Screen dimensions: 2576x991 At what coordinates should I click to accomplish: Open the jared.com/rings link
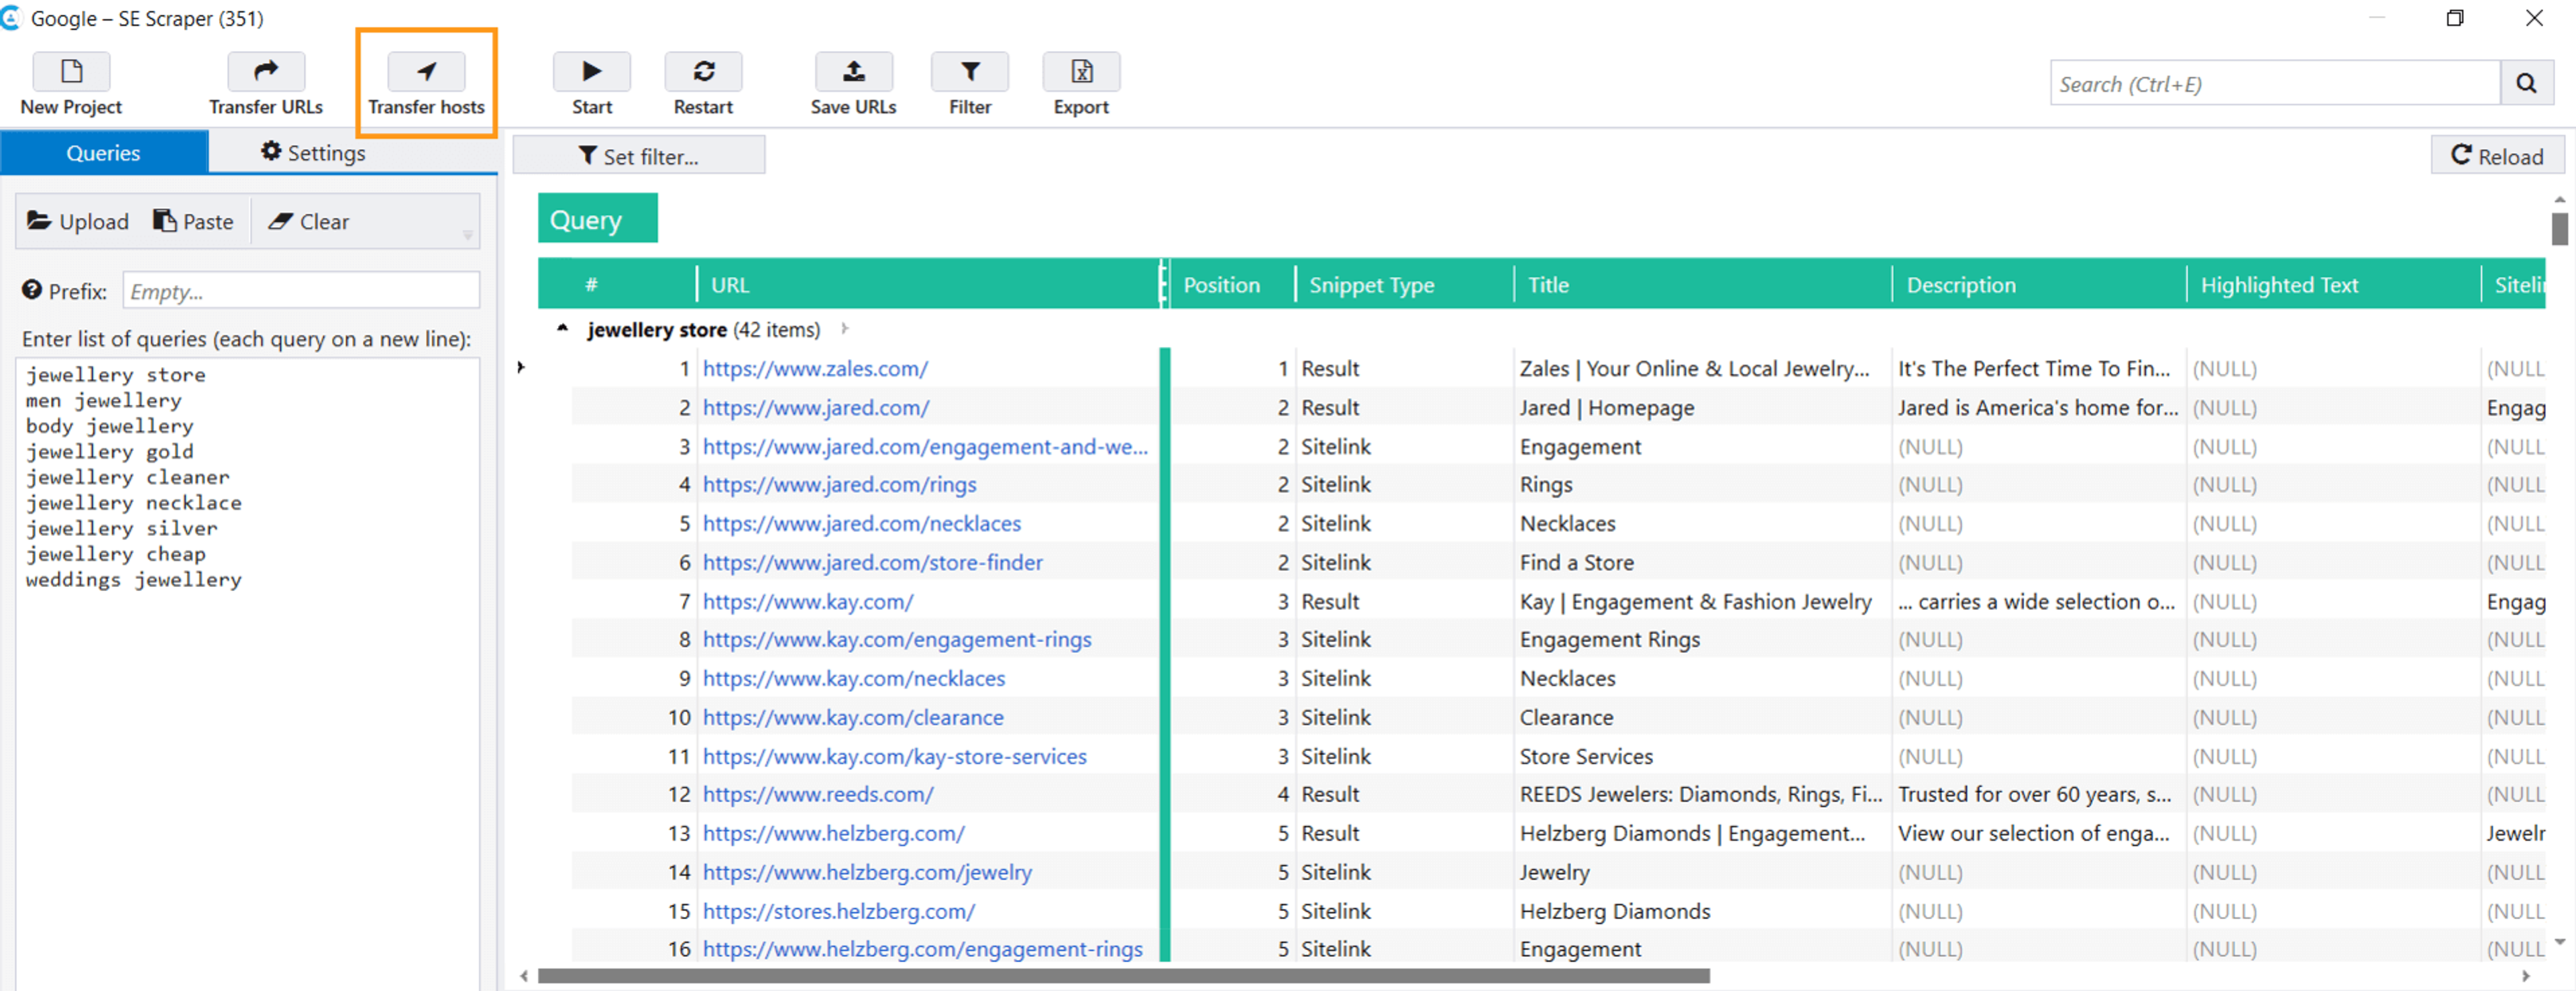(839, 484)
